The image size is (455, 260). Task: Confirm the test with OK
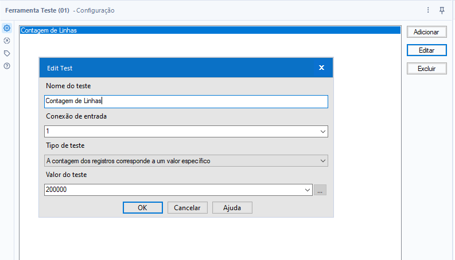coord(142,208)
